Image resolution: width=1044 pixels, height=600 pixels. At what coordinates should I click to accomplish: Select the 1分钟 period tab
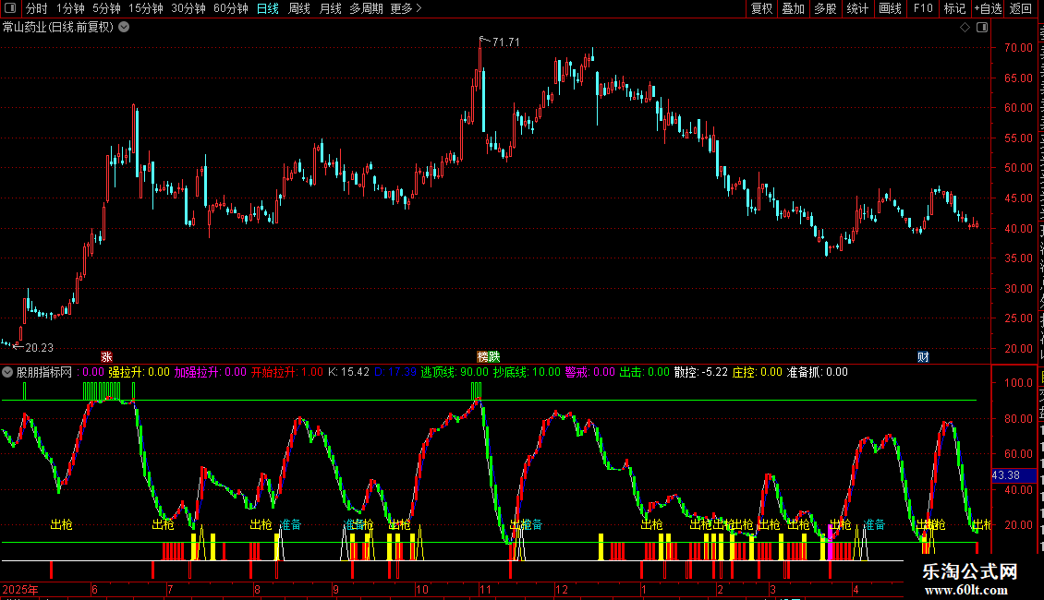[70, 8]
